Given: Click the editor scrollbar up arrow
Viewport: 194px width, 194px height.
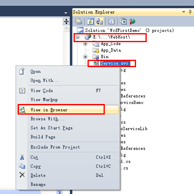Looking at the screenshot, I should [x=67, y=28].
